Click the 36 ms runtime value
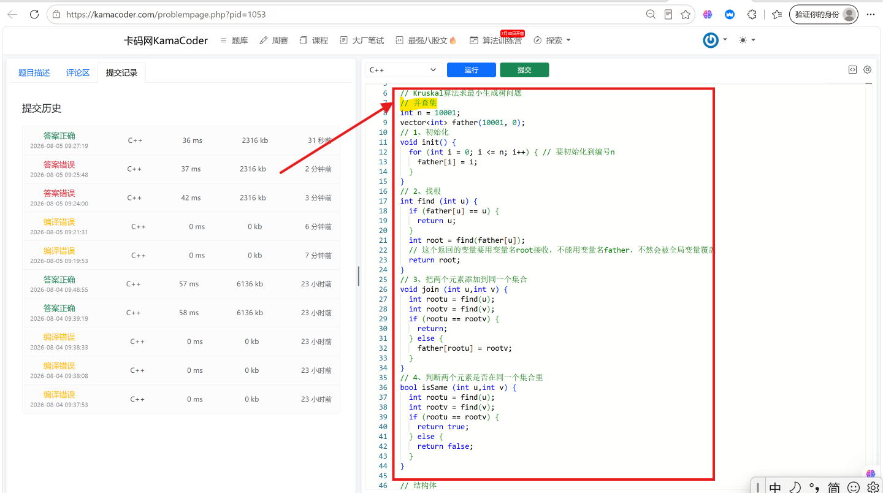This screenshot has height=493, width=883. tap(192, 140)
